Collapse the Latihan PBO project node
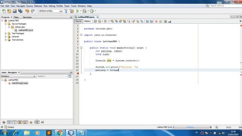Screen dimensions: 242x136 pos(2,21)
